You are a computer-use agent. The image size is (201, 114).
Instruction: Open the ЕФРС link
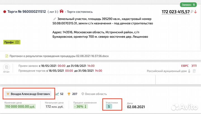click(x=185, y=66)
